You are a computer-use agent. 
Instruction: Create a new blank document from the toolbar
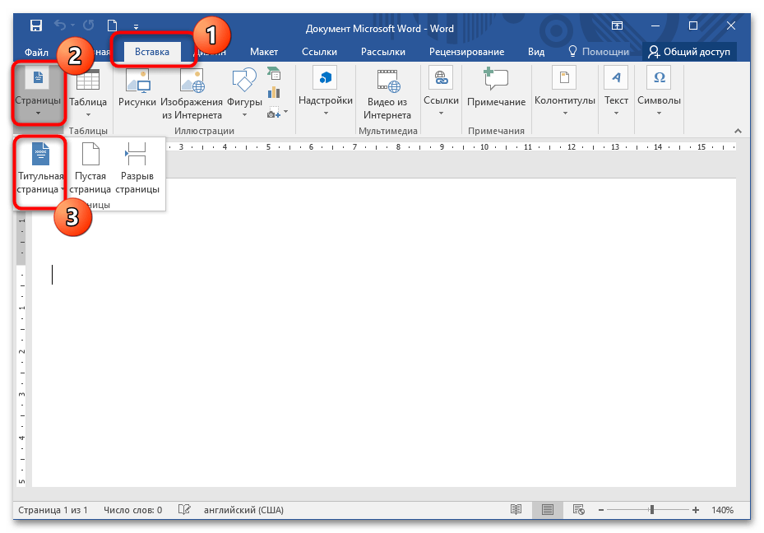point(112,25)
